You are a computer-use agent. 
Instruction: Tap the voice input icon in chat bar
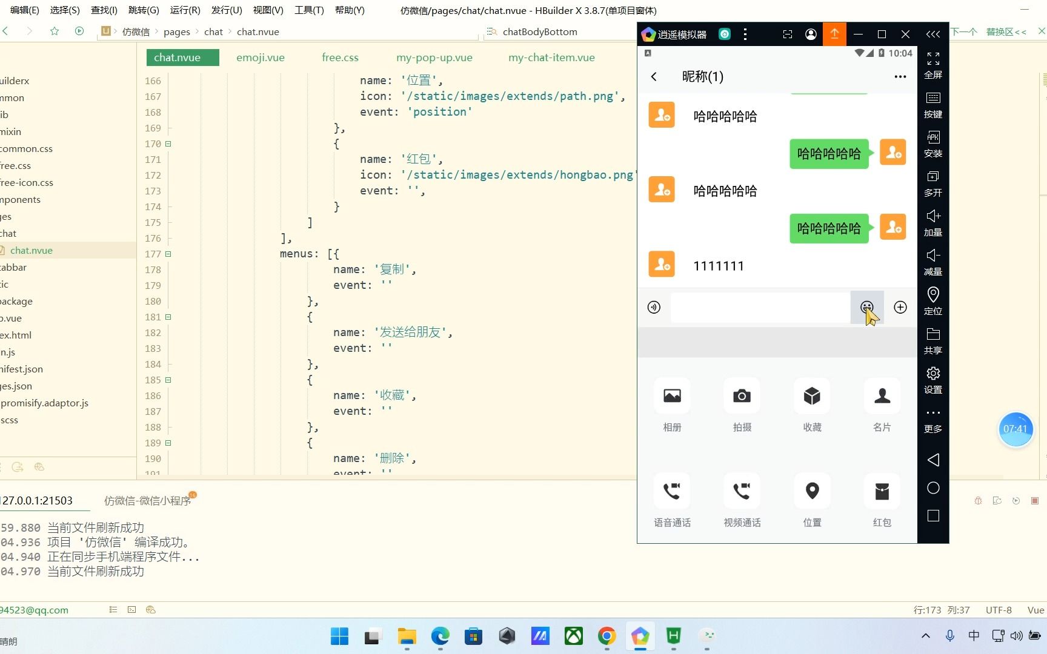(x=654, y=307)
